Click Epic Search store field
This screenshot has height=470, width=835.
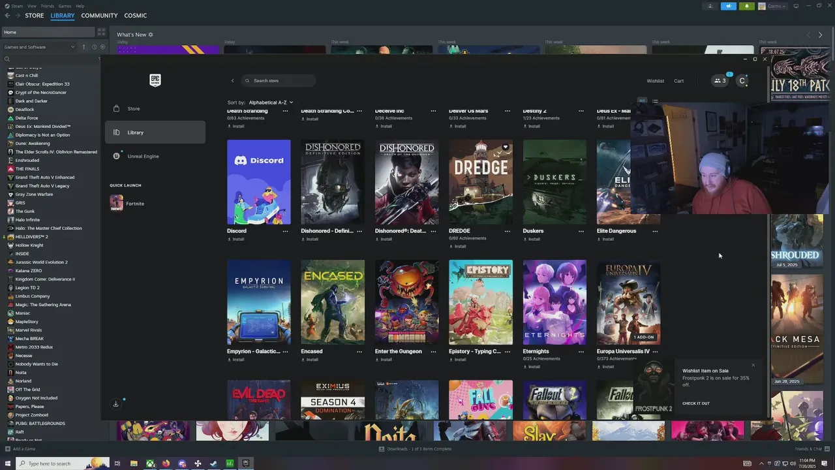click(x=278, y=81)
